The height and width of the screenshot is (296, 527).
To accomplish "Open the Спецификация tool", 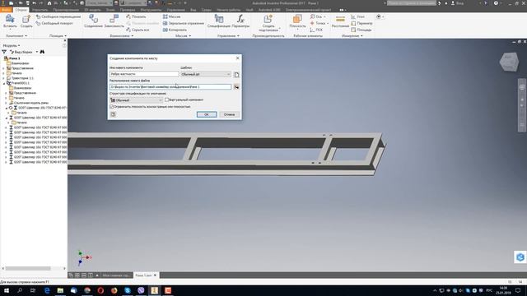I will coord(218,21).
